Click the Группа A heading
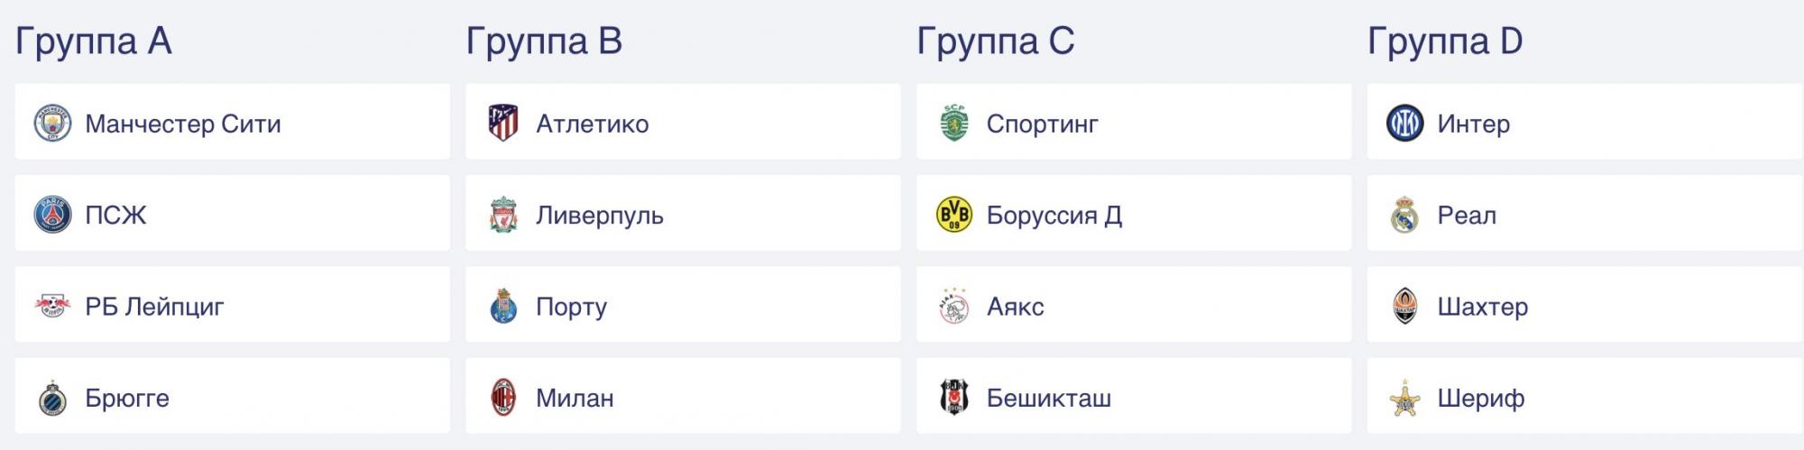This screenshot has height=450, width=1804. coord(94,41)
